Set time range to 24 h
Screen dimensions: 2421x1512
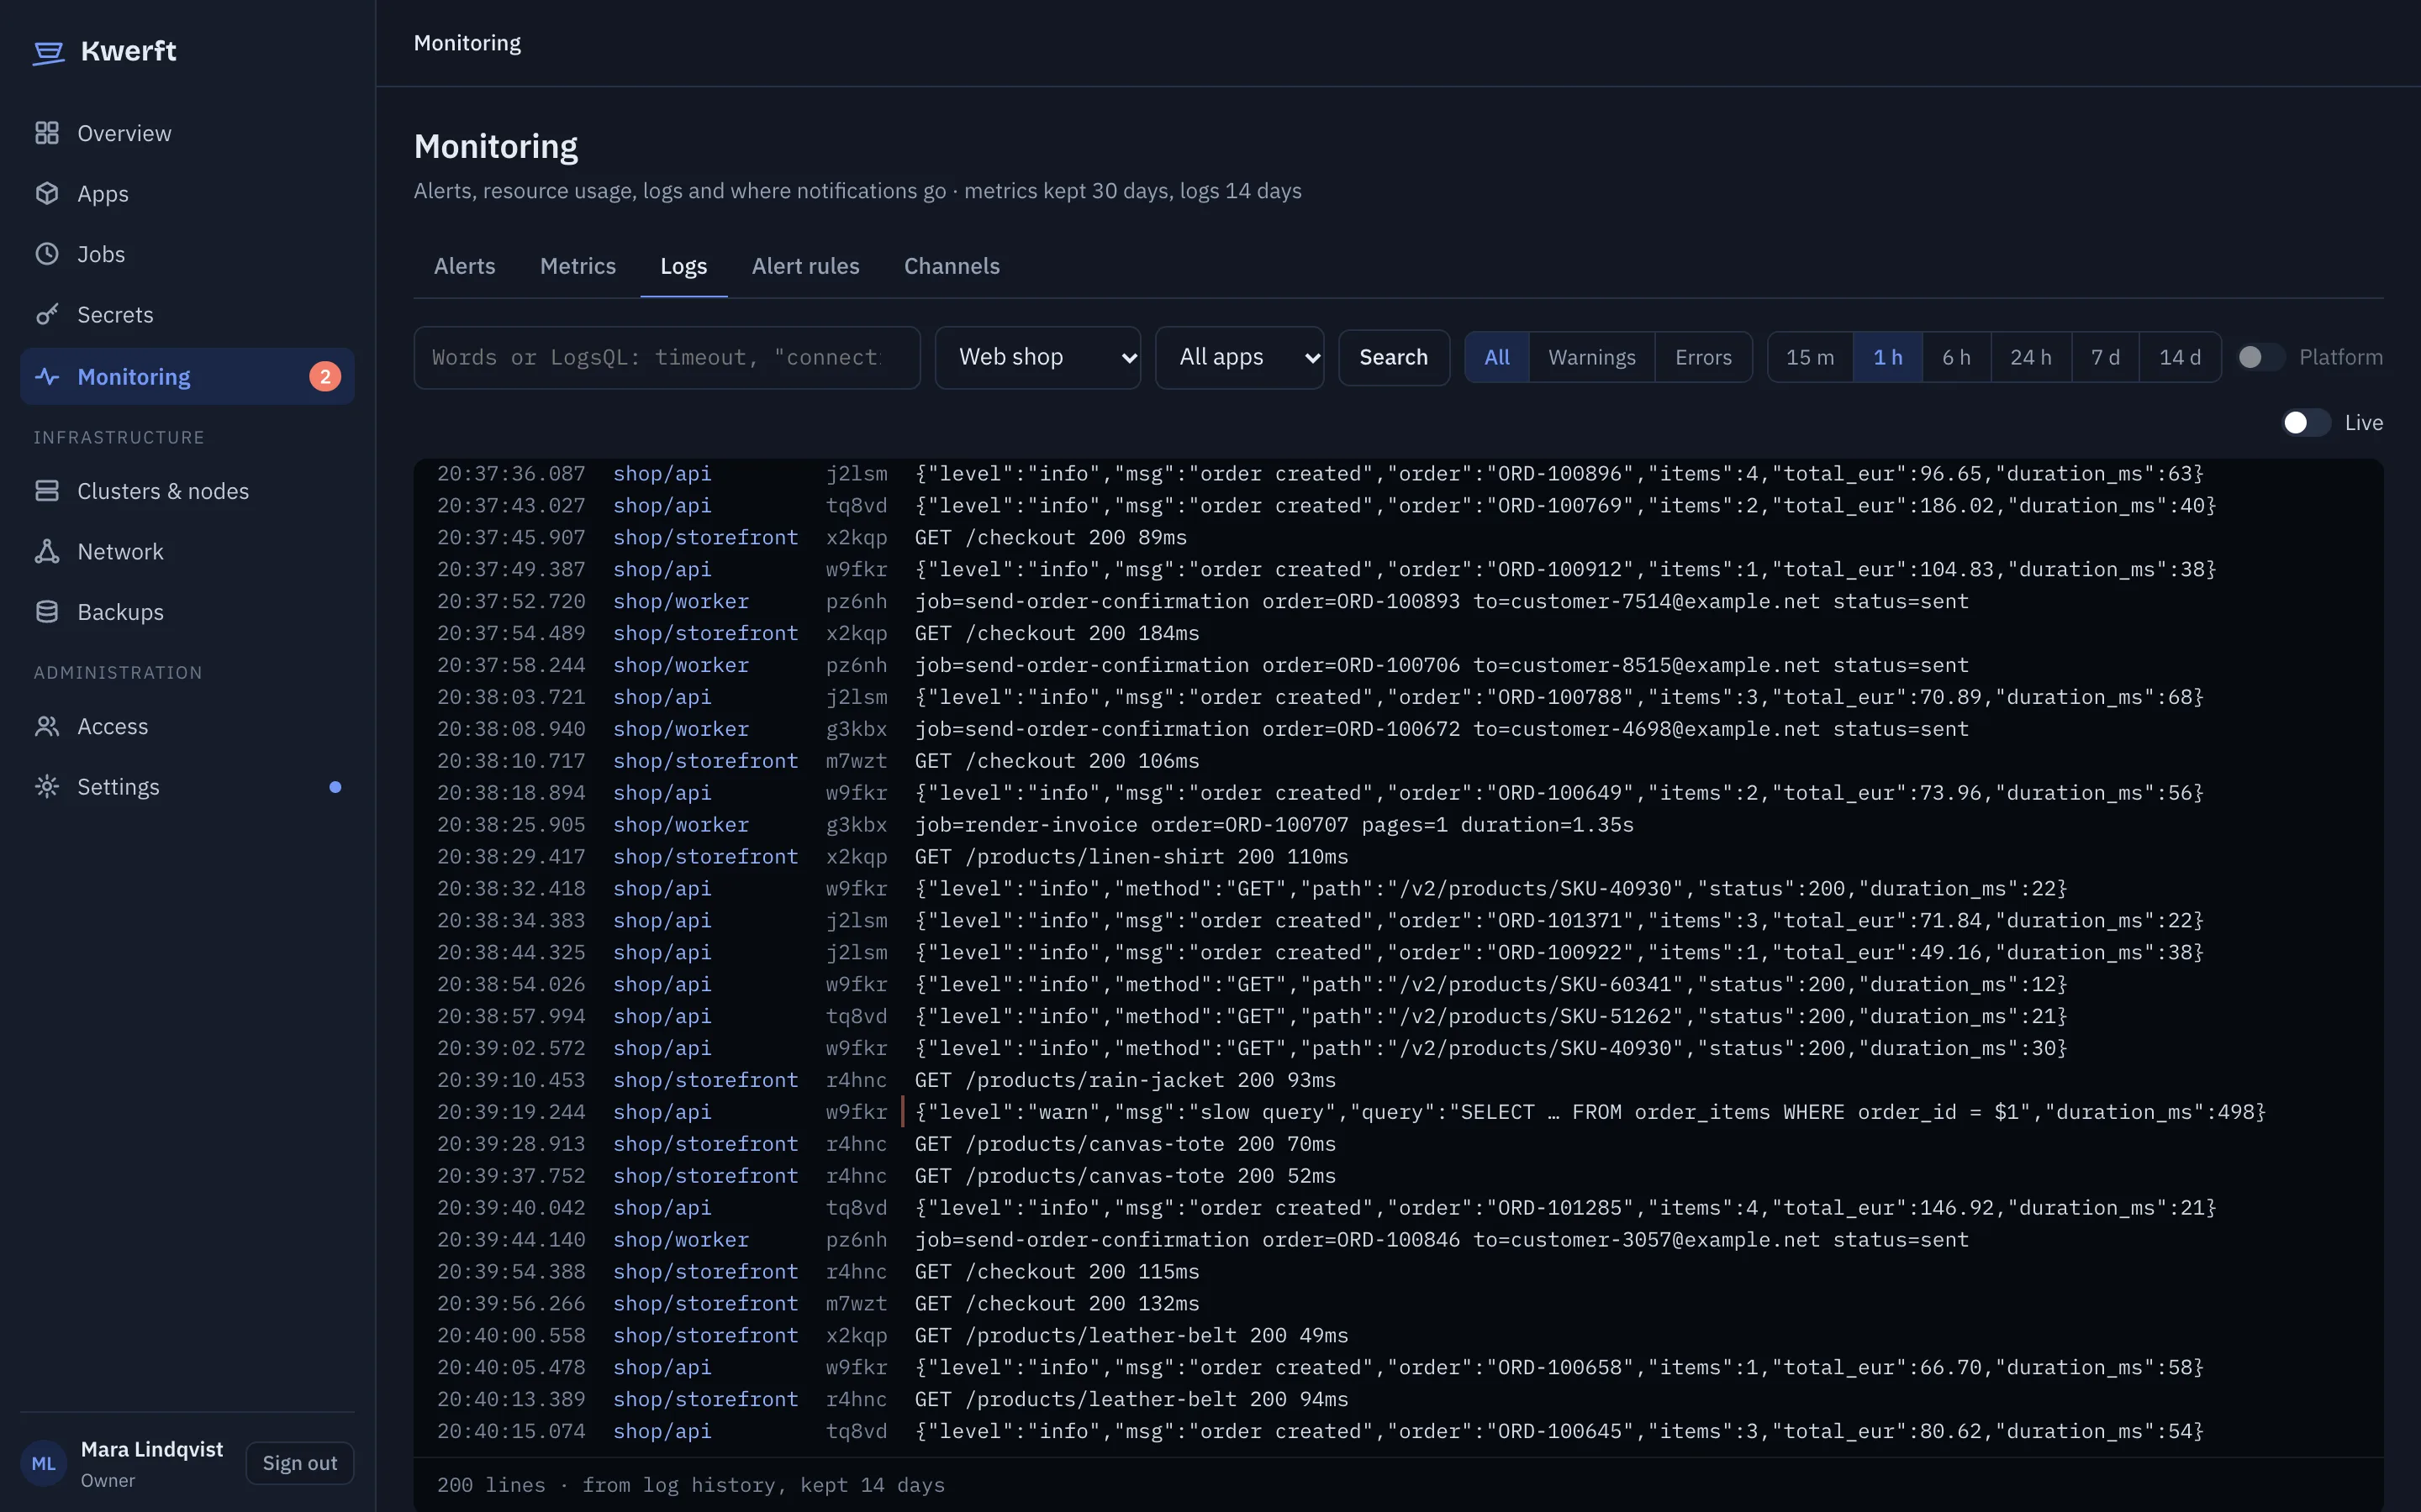coord(2031,357)
